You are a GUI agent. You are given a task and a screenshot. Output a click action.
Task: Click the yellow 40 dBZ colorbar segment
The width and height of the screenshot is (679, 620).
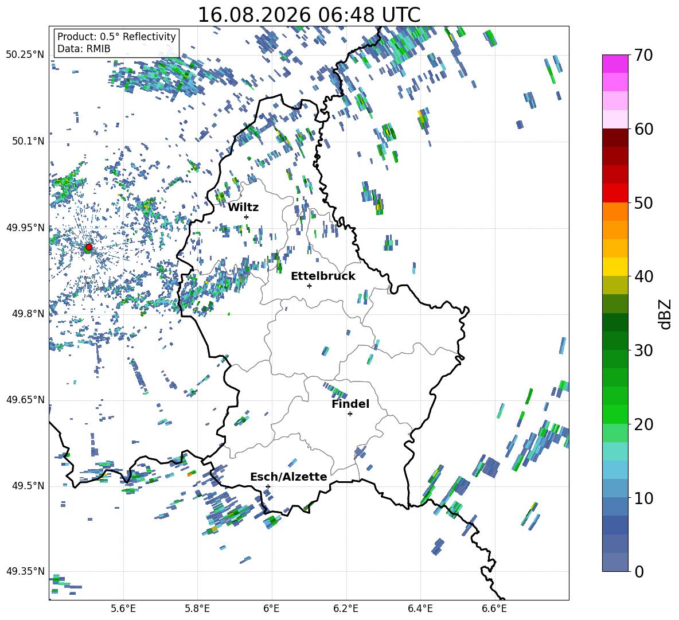point(615,267)
